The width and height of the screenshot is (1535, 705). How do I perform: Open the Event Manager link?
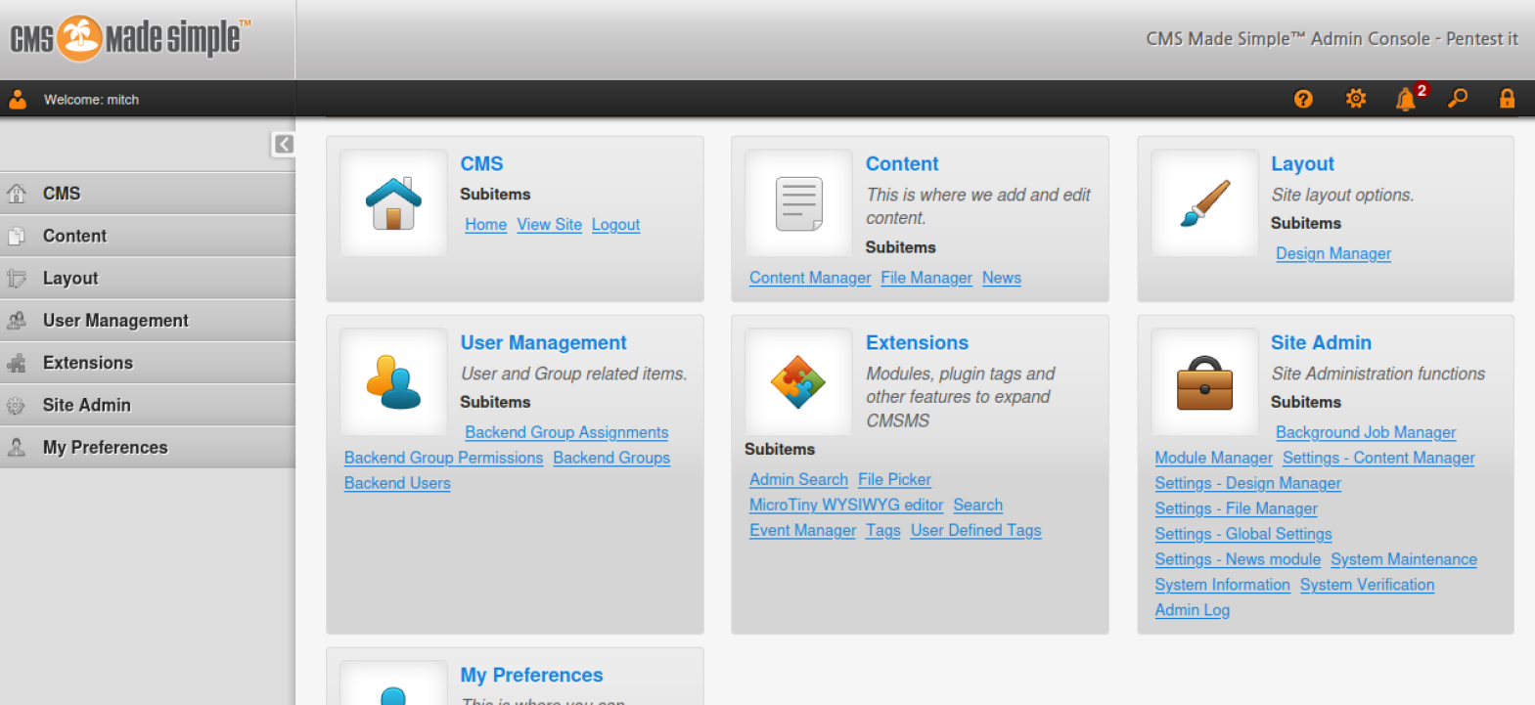(802, 530)
